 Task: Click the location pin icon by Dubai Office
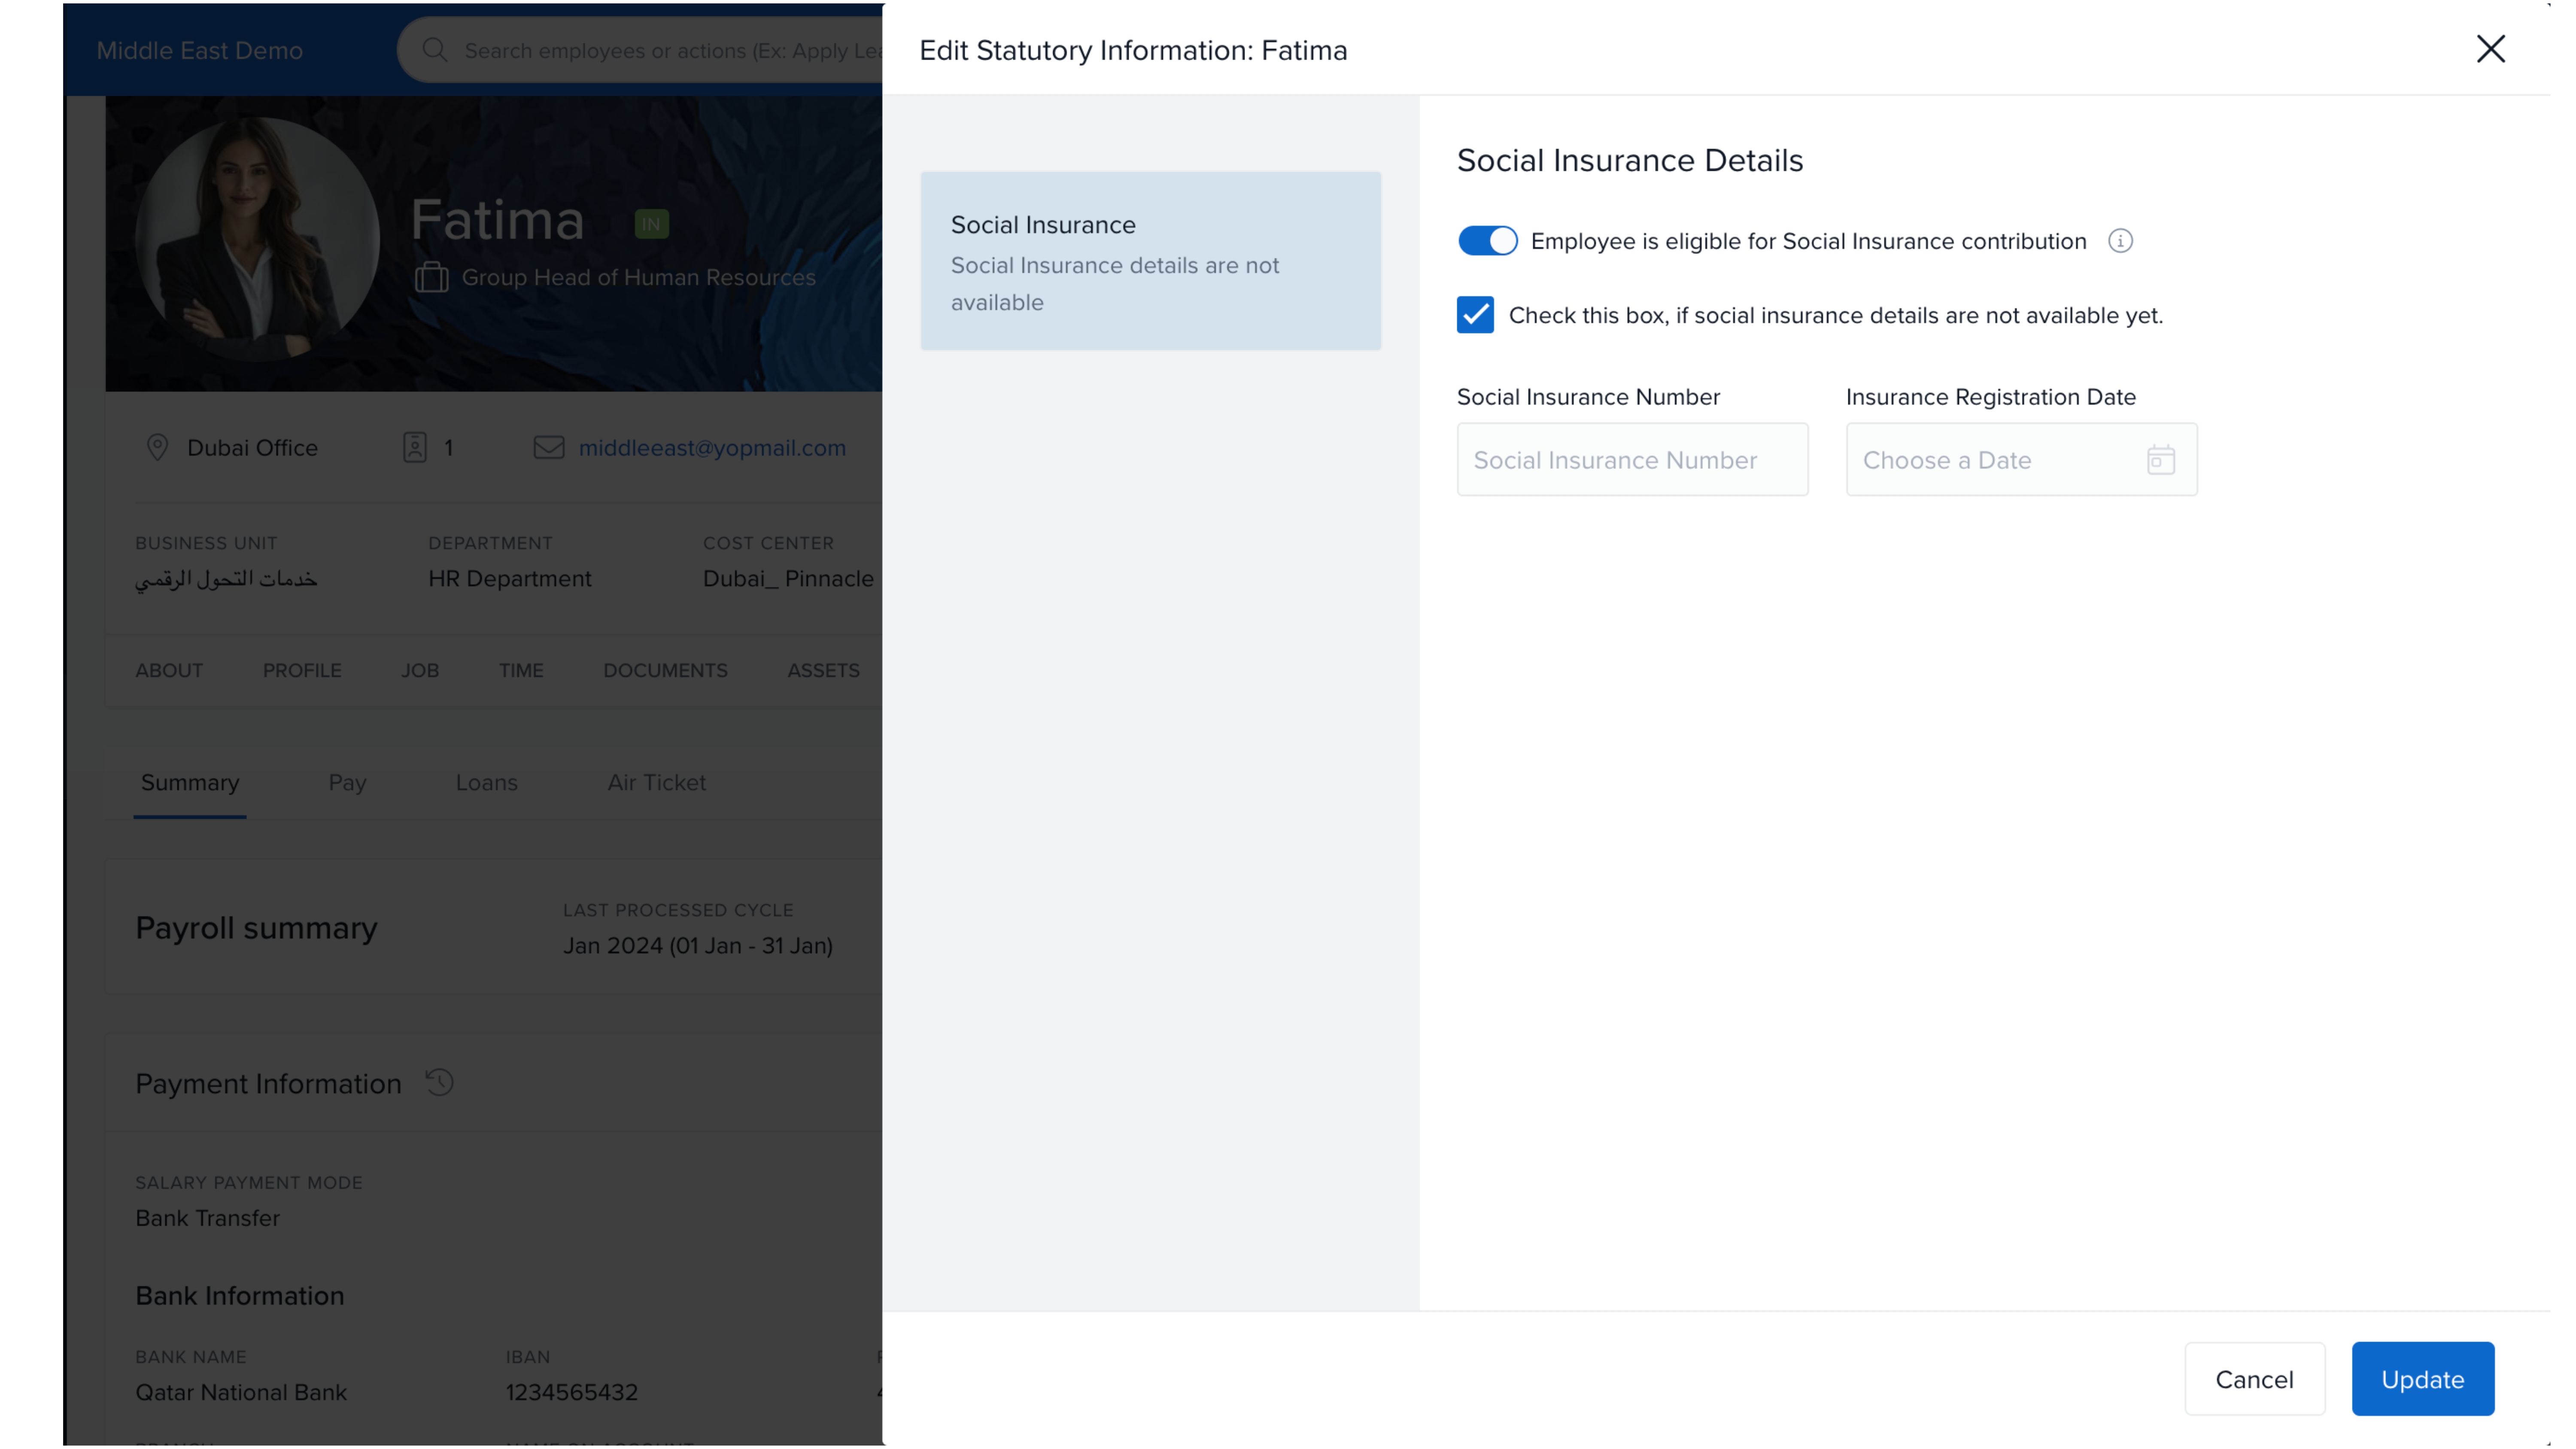pyautogui.click(x=157, y=447)
